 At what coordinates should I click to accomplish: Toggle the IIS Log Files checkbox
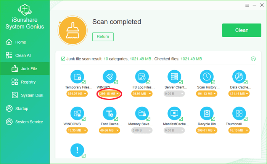[x=148, y=82]
